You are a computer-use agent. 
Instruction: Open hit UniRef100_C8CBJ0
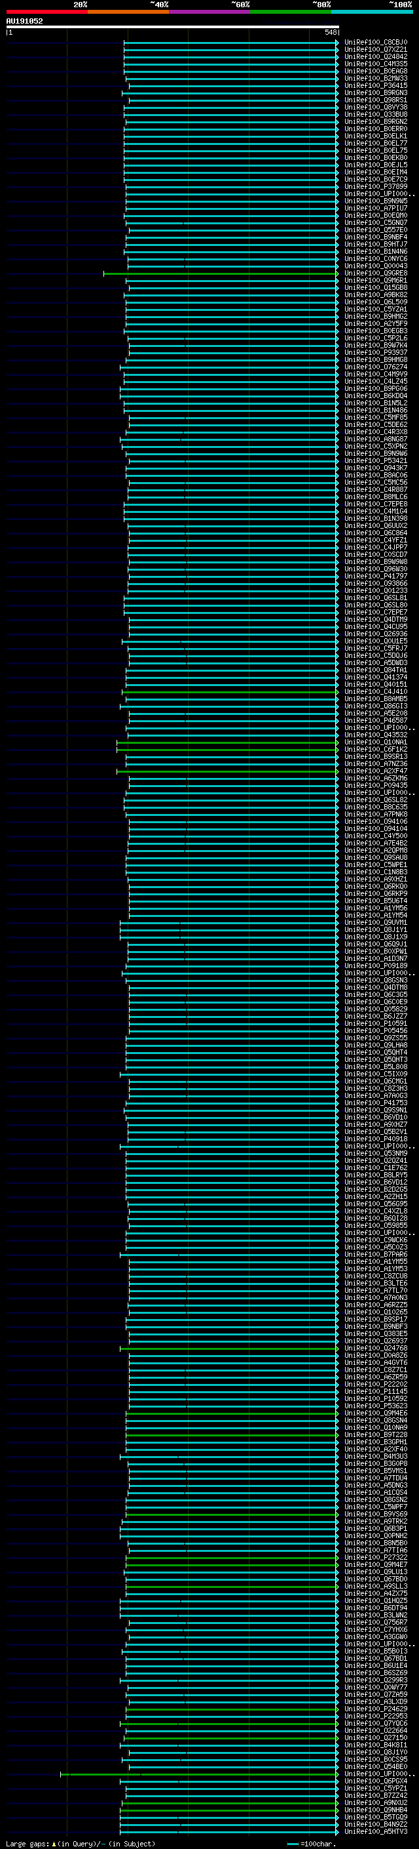pos(375,43)
